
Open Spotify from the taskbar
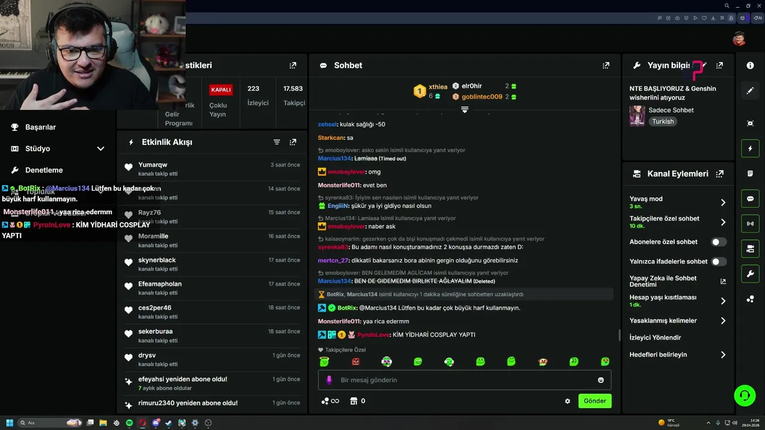pos(129,423)
